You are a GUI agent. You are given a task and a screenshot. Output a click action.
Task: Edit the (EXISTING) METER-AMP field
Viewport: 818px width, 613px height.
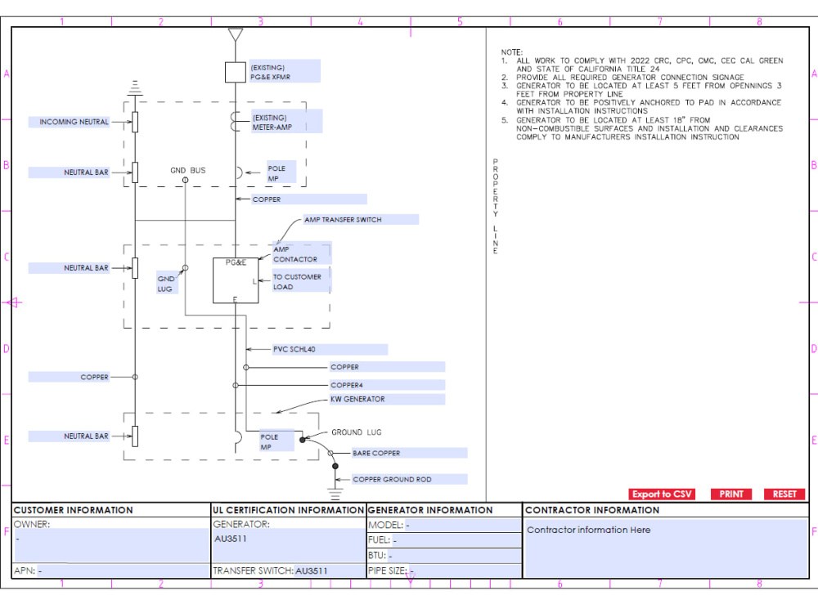coord(286,122)
